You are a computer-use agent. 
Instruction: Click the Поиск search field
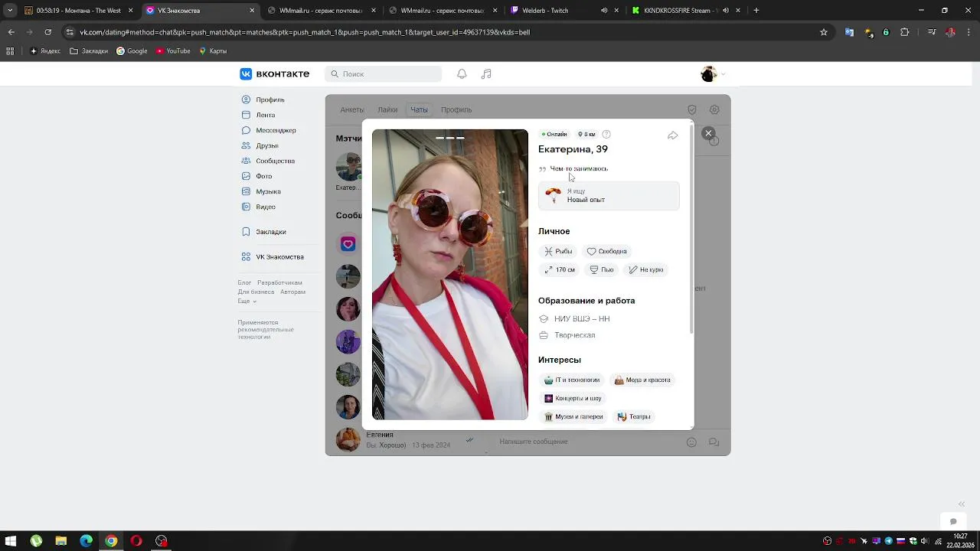383,74
